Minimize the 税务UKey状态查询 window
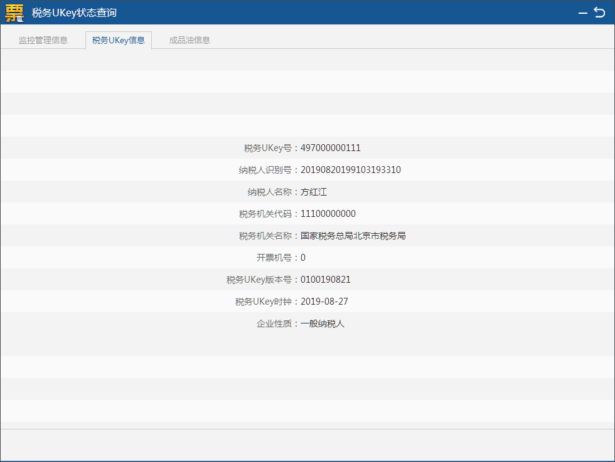This screenshot has height=462, width=615. coord(583,13)
